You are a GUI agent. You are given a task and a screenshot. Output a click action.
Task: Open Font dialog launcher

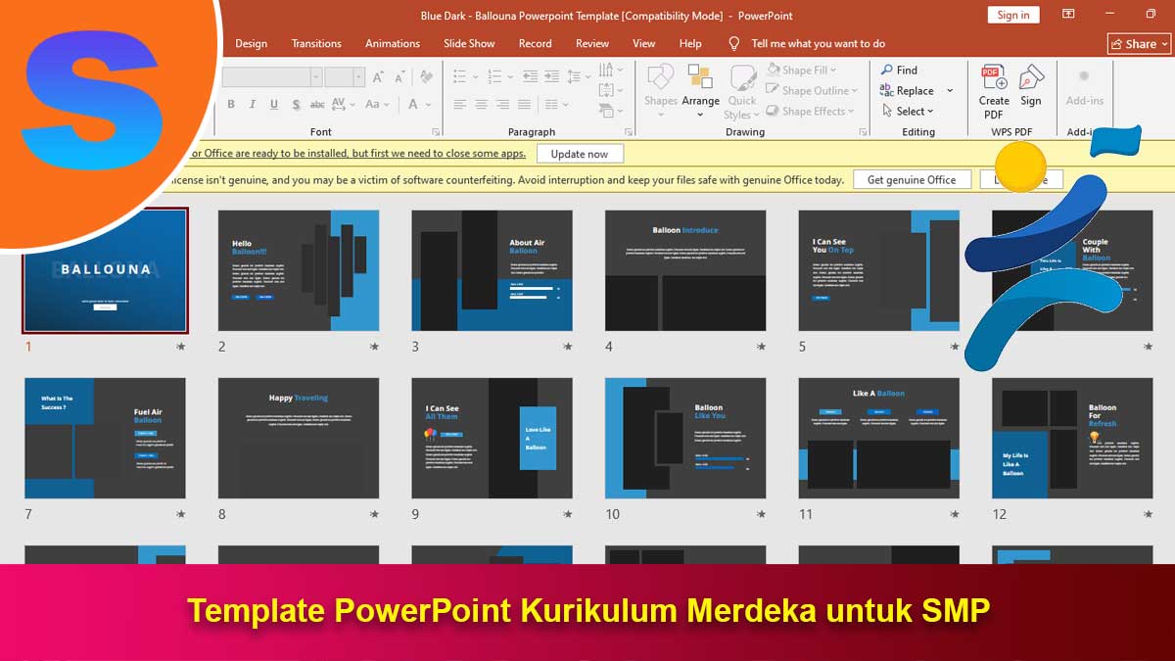coord(436,131)
